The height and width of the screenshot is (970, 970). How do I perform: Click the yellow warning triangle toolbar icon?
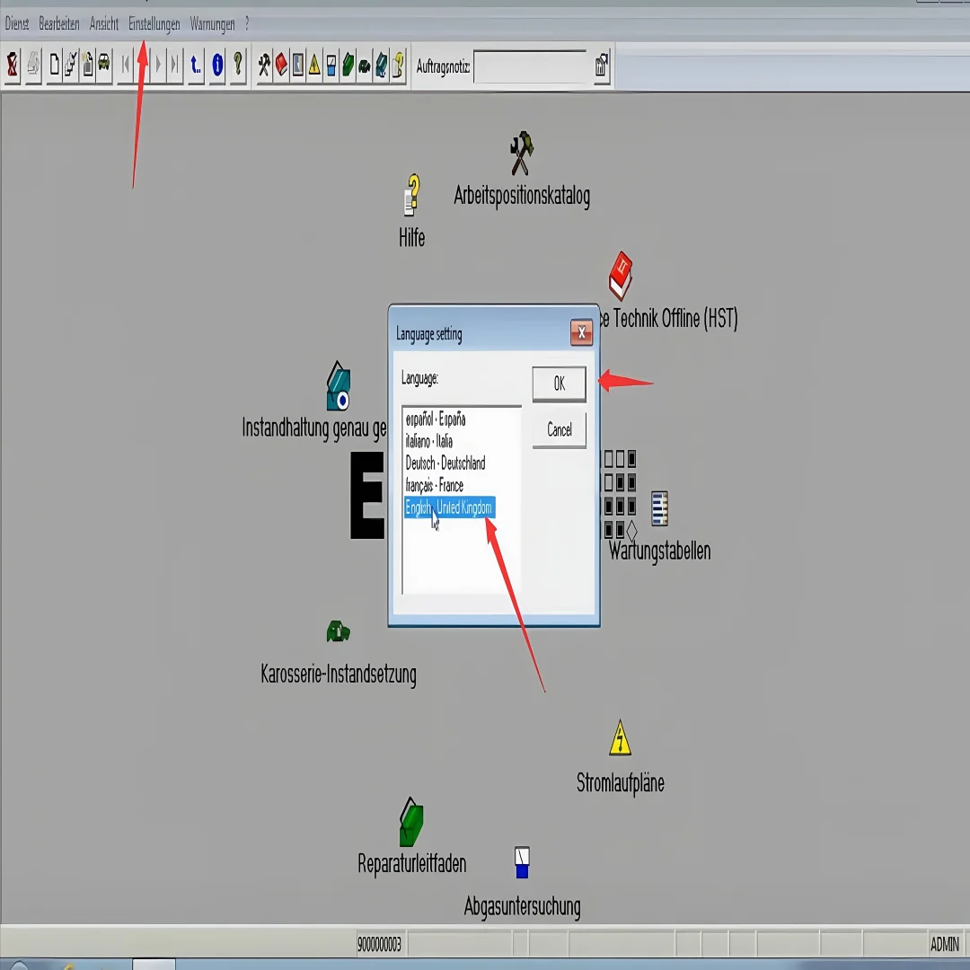coord(314,65)
